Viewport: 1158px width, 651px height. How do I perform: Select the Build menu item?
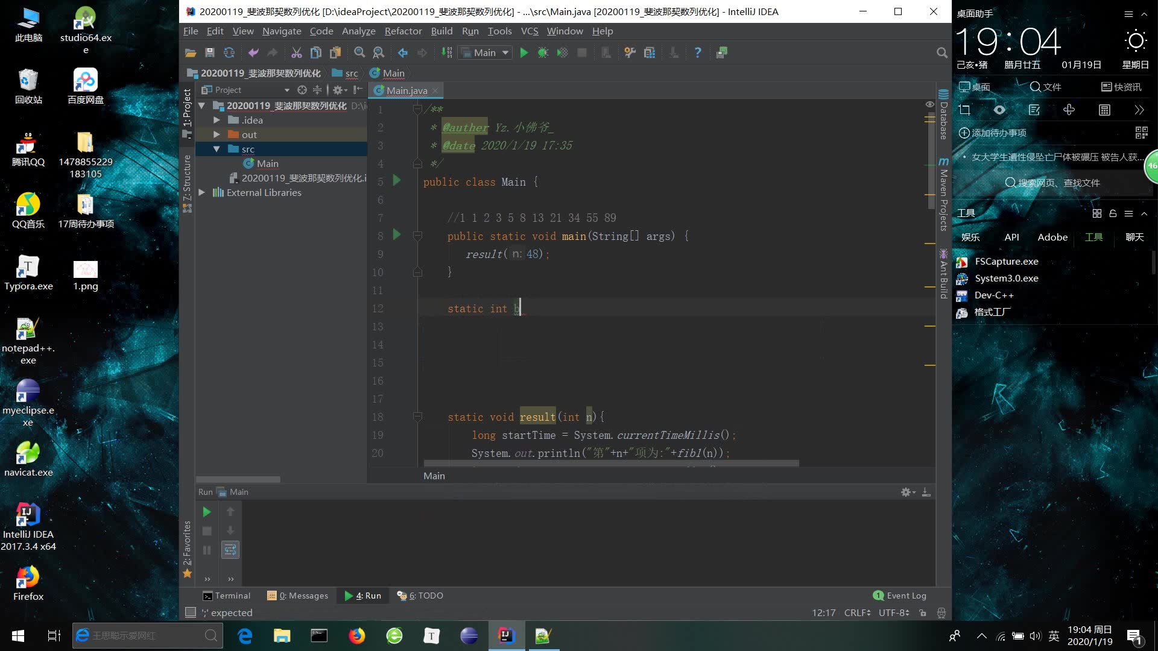point(441,31)
